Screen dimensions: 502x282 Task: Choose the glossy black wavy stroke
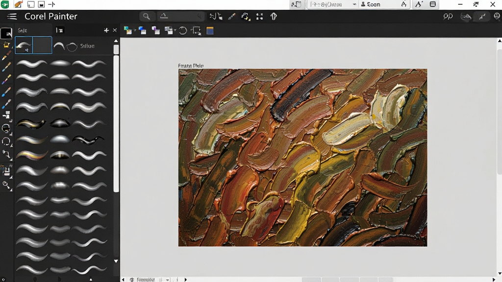tap(88, 140)
